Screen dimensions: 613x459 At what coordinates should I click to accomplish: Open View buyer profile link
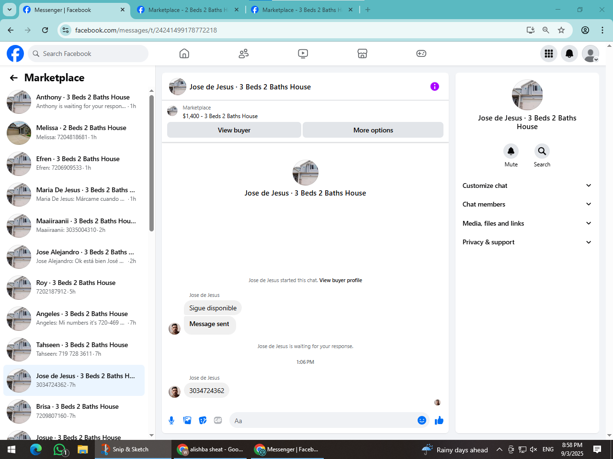341,280
